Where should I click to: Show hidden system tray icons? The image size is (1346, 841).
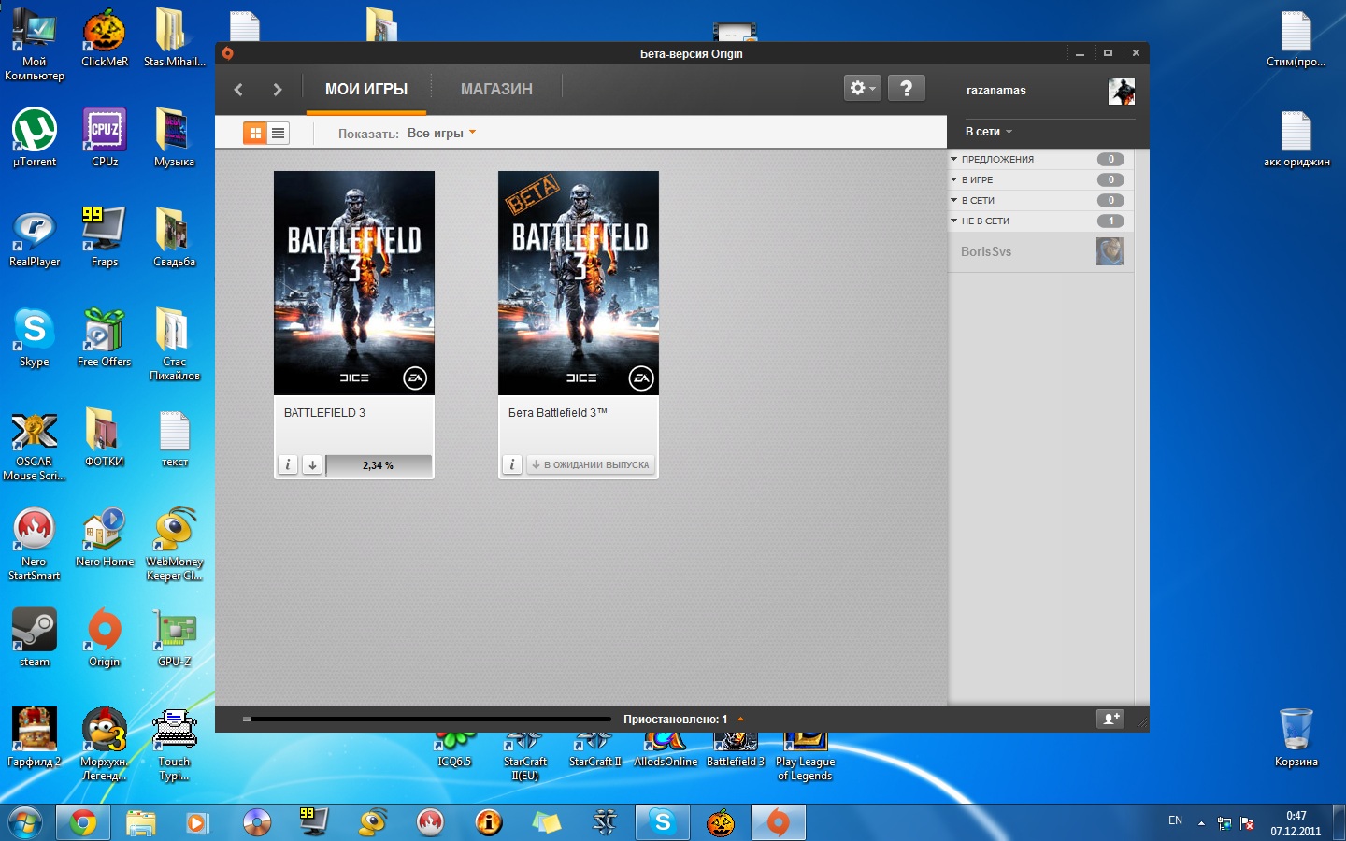tap(1201, 823)
